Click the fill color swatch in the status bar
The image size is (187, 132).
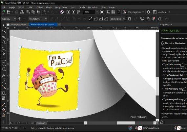140,128
